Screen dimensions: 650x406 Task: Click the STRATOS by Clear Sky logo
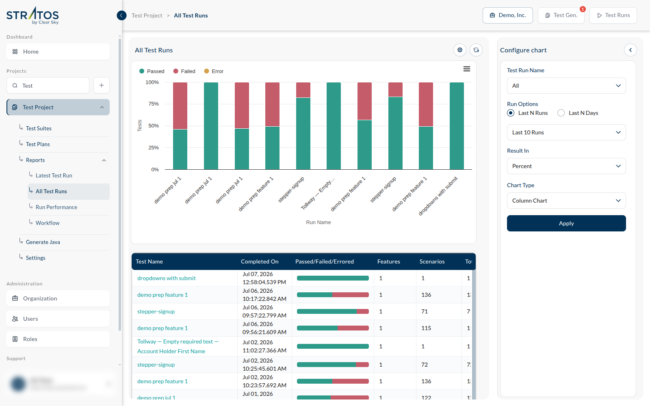(32, 16)
